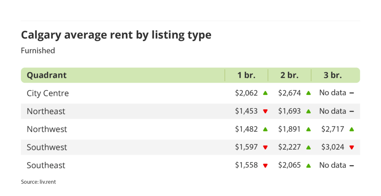Screen dimensions: 381x196
Task: Click the red down arrow beside $1,597
Action: (x=265, y=147)
